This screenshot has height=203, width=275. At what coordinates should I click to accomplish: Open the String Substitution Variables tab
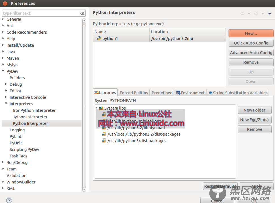pyautogui.click(x=238, y=93)
